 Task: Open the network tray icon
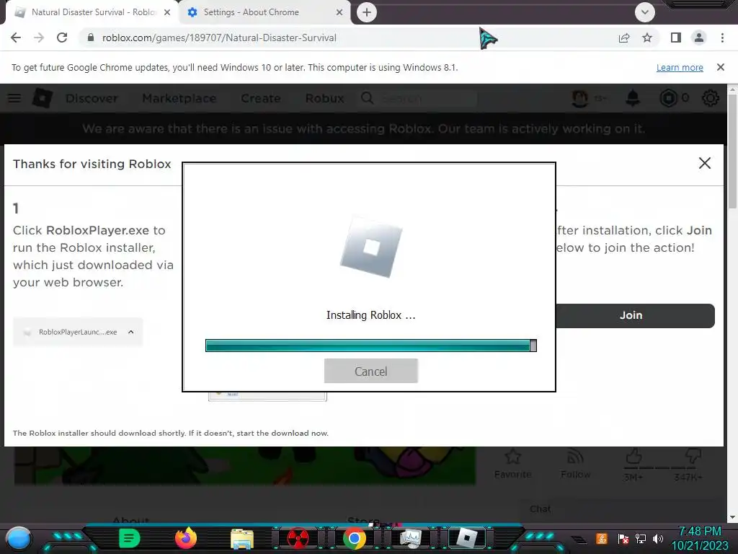pos(641,538)
